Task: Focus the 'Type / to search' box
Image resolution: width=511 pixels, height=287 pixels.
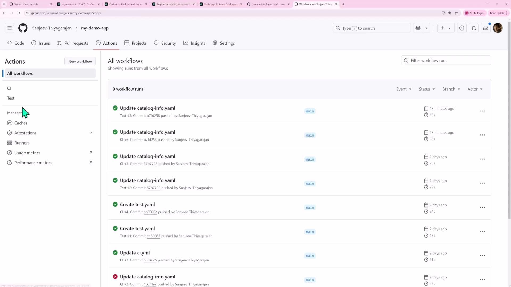Action: (x=372, y=28)
